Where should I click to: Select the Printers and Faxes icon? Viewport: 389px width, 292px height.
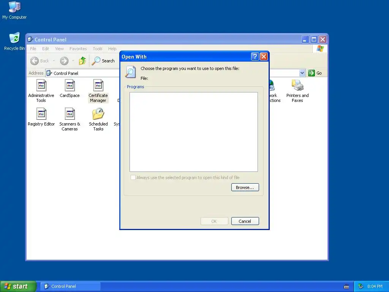297,91
